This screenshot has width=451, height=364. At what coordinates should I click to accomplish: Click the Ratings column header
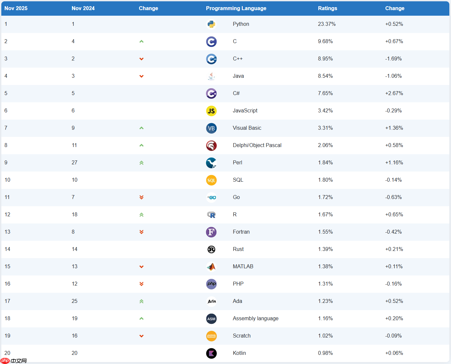327,8
